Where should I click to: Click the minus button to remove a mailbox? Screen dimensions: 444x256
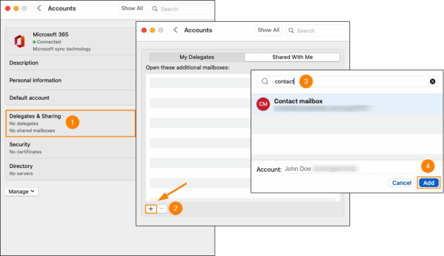click(162, 209)
